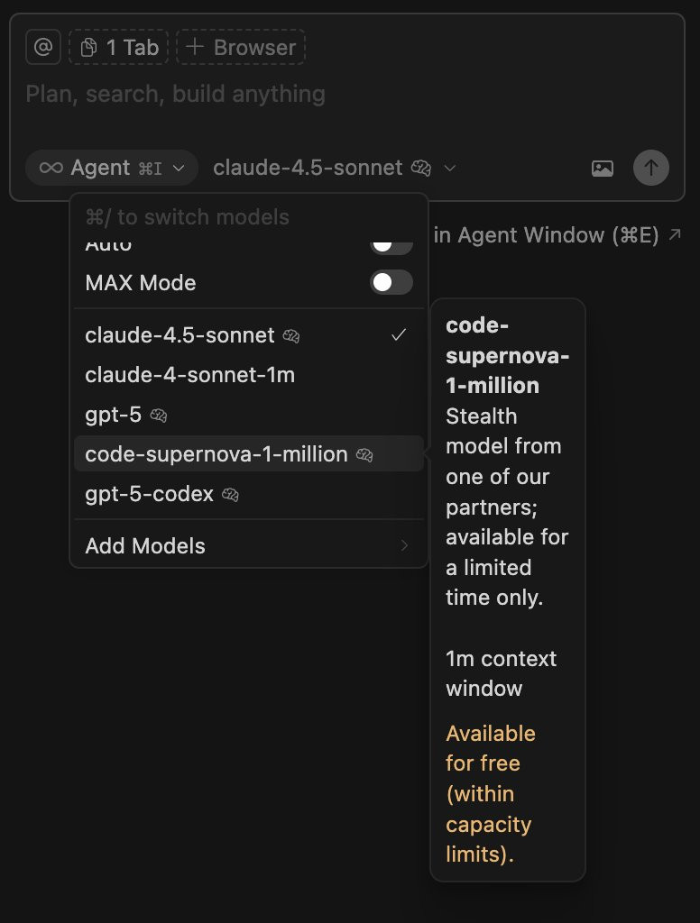The image size is (700, 923).
Task: Click the image attachment icon
Action: [x=602, y=168]
